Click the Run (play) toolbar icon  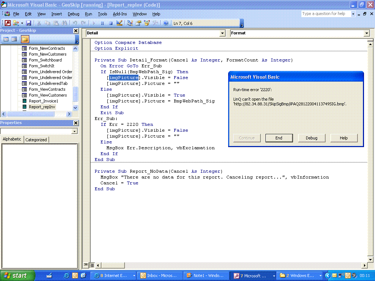tap(94, 23)
